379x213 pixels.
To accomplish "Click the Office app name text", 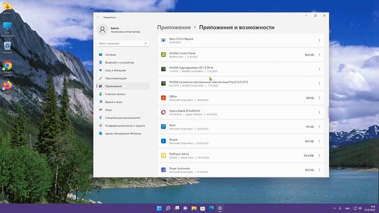I will tap(173, 96).
